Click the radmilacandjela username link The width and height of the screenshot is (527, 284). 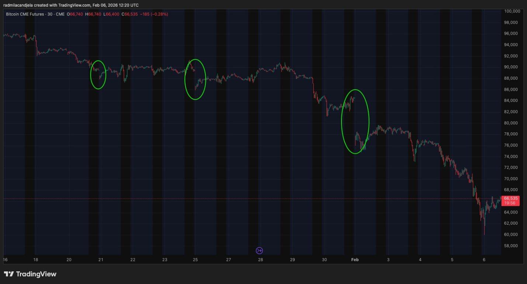18,5
